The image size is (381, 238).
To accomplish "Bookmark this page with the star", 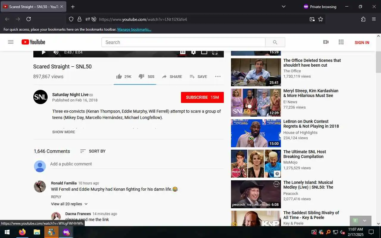I will [x=321, y=19].
